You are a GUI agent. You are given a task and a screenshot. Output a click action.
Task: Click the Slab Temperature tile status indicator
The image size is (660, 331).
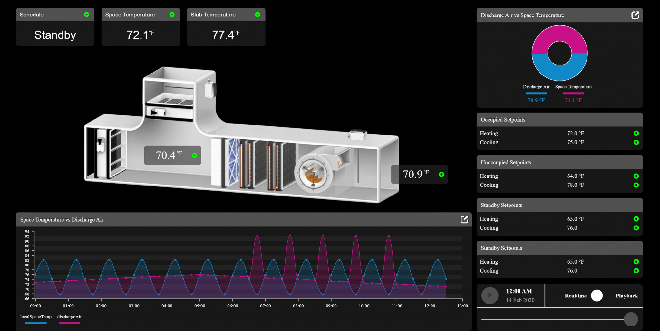[x=257, y=14]
